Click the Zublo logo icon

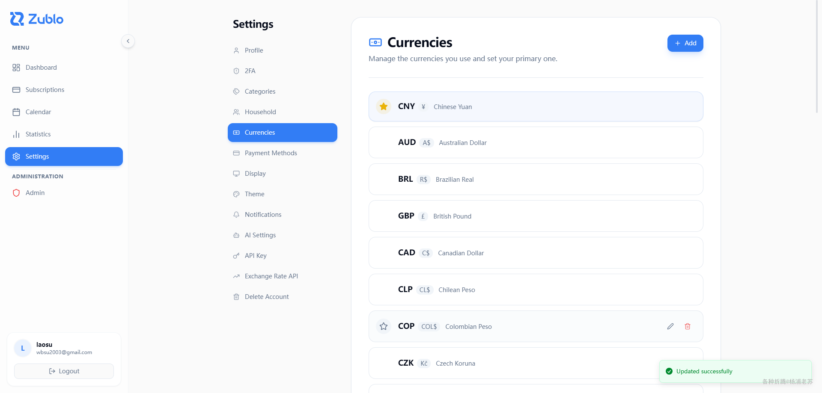17,19
